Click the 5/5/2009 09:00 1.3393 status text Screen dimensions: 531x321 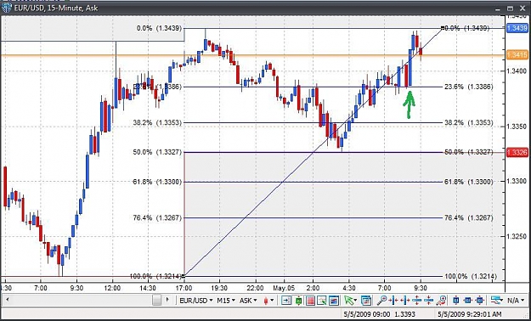[x=379, y=314]
